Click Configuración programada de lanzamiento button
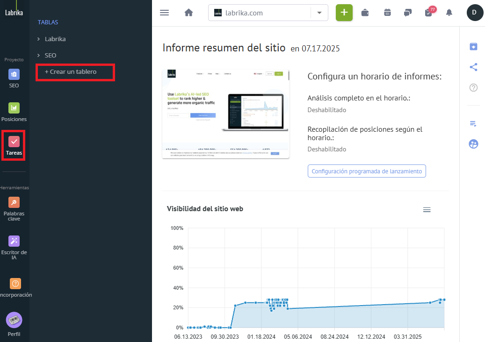 [367, 171]
